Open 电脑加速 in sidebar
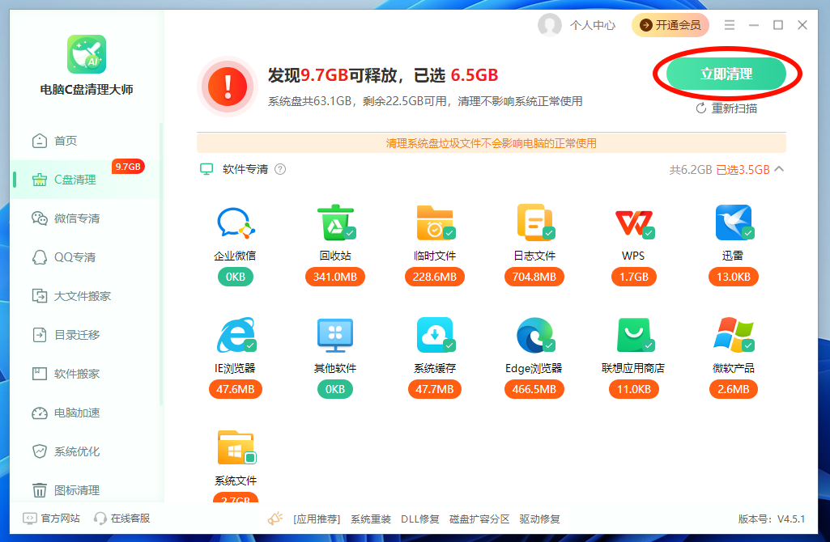This screenshot has width=830, height=542. point(85,413)
